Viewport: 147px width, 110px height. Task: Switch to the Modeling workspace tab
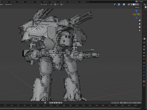pyautogui.click(x=5, y=2)
